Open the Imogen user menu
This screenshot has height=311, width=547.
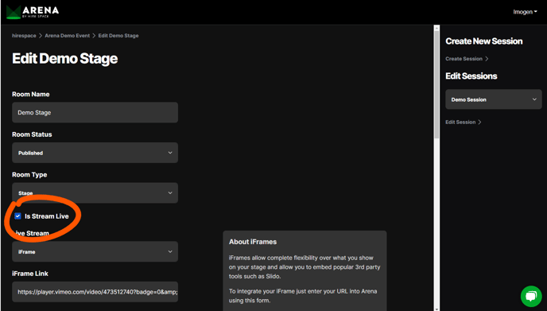(525, 12)
